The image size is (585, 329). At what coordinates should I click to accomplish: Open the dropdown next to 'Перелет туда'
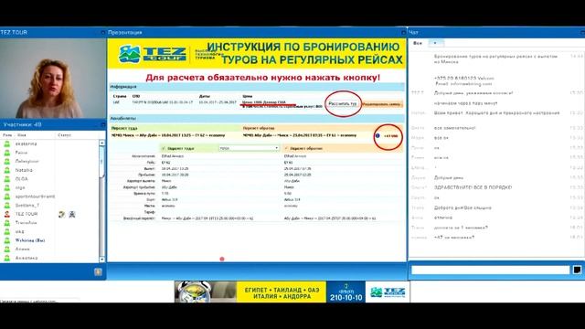coord(249,148)
